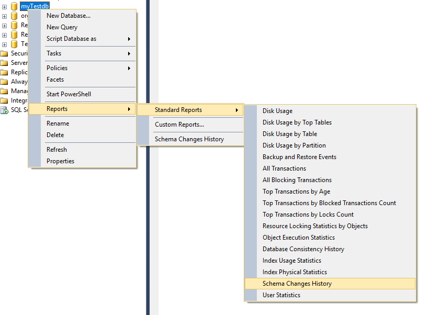Select the User Statistics report

(281, 295)
